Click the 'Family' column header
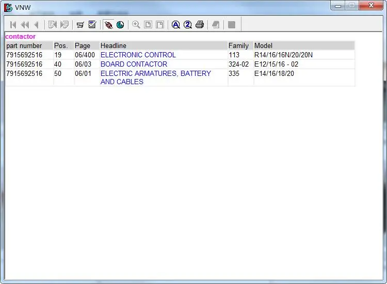The width and height of the screenshot is (387, 284). point(238,45)
